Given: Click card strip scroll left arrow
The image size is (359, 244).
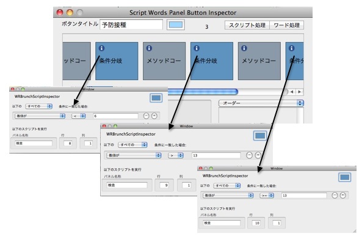Looking at the screenshot, I should click(x=292, y=92).
